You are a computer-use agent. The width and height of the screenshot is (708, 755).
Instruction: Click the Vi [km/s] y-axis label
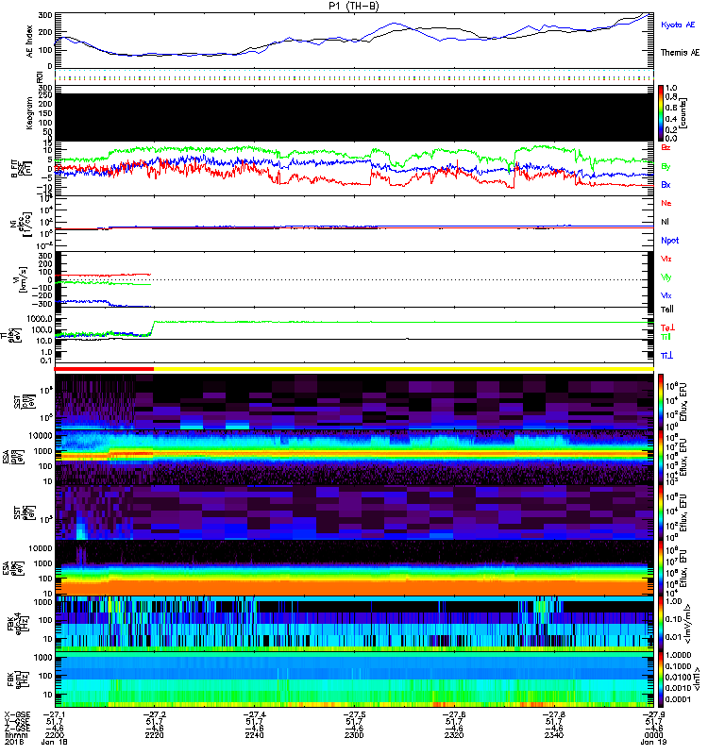[x=22, y=279]
